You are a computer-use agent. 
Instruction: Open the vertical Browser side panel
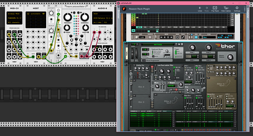click(118, 14)
